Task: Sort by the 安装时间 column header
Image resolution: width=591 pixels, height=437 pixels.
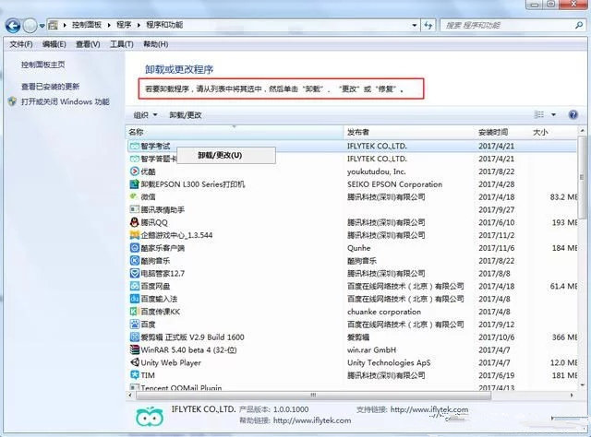Action: pyautogui.click(x=501, y=132)
